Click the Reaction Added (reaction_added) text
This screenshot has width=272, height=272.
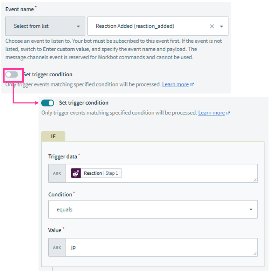[135, 26]
